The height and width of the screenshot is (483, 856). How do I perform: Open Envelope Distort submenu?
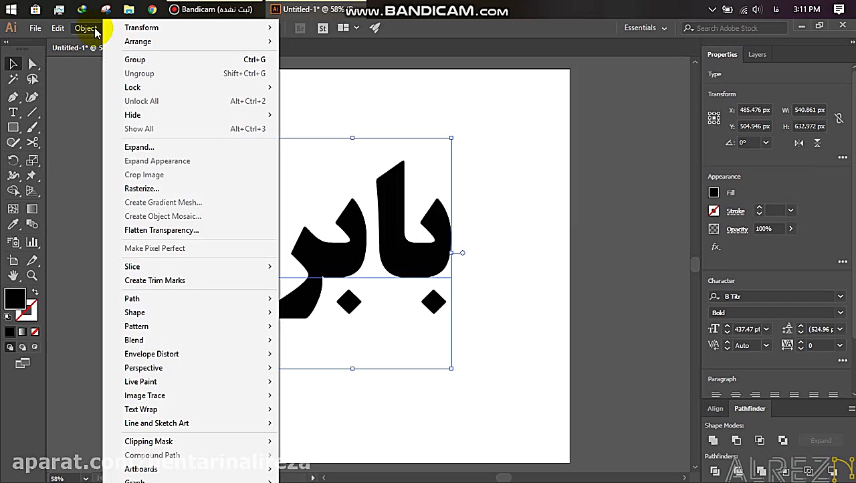click(198, 354)
